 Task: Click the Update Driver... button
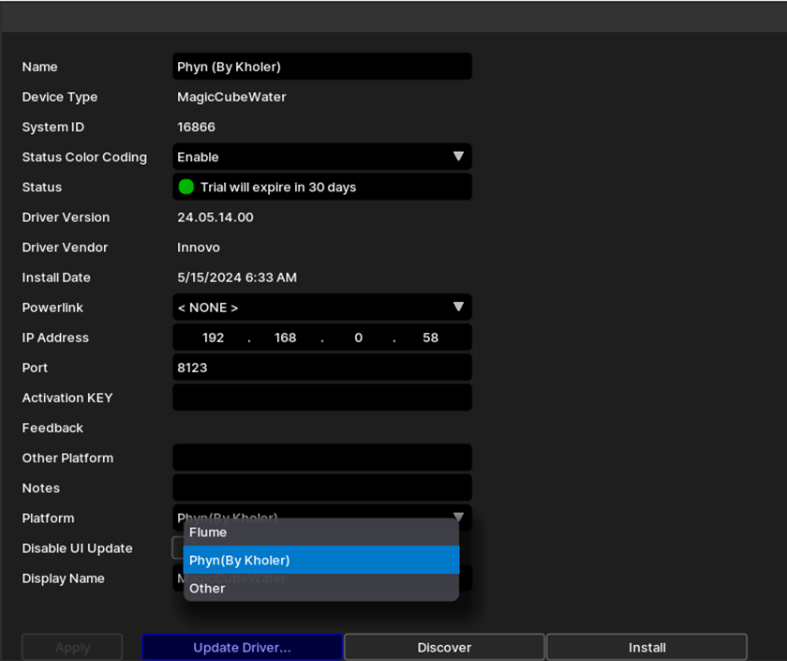(x=243, y=648)
